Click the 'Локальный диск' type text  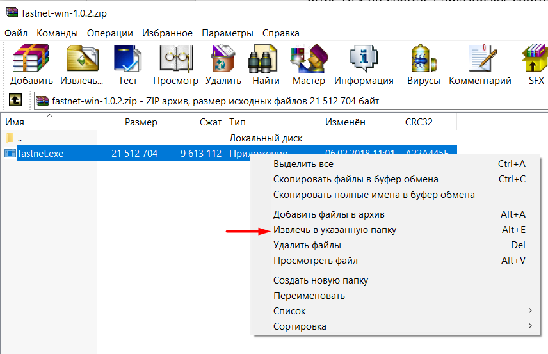tap(266, 138)
